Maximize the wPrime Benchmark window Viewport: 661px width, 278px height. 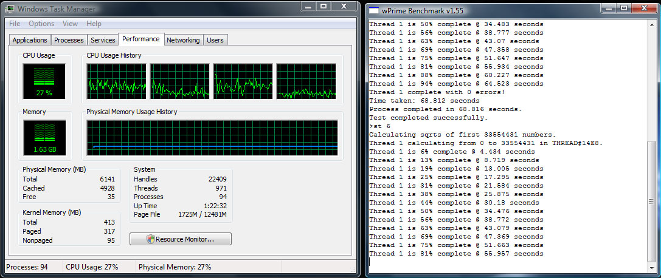(x=624, y=7)
